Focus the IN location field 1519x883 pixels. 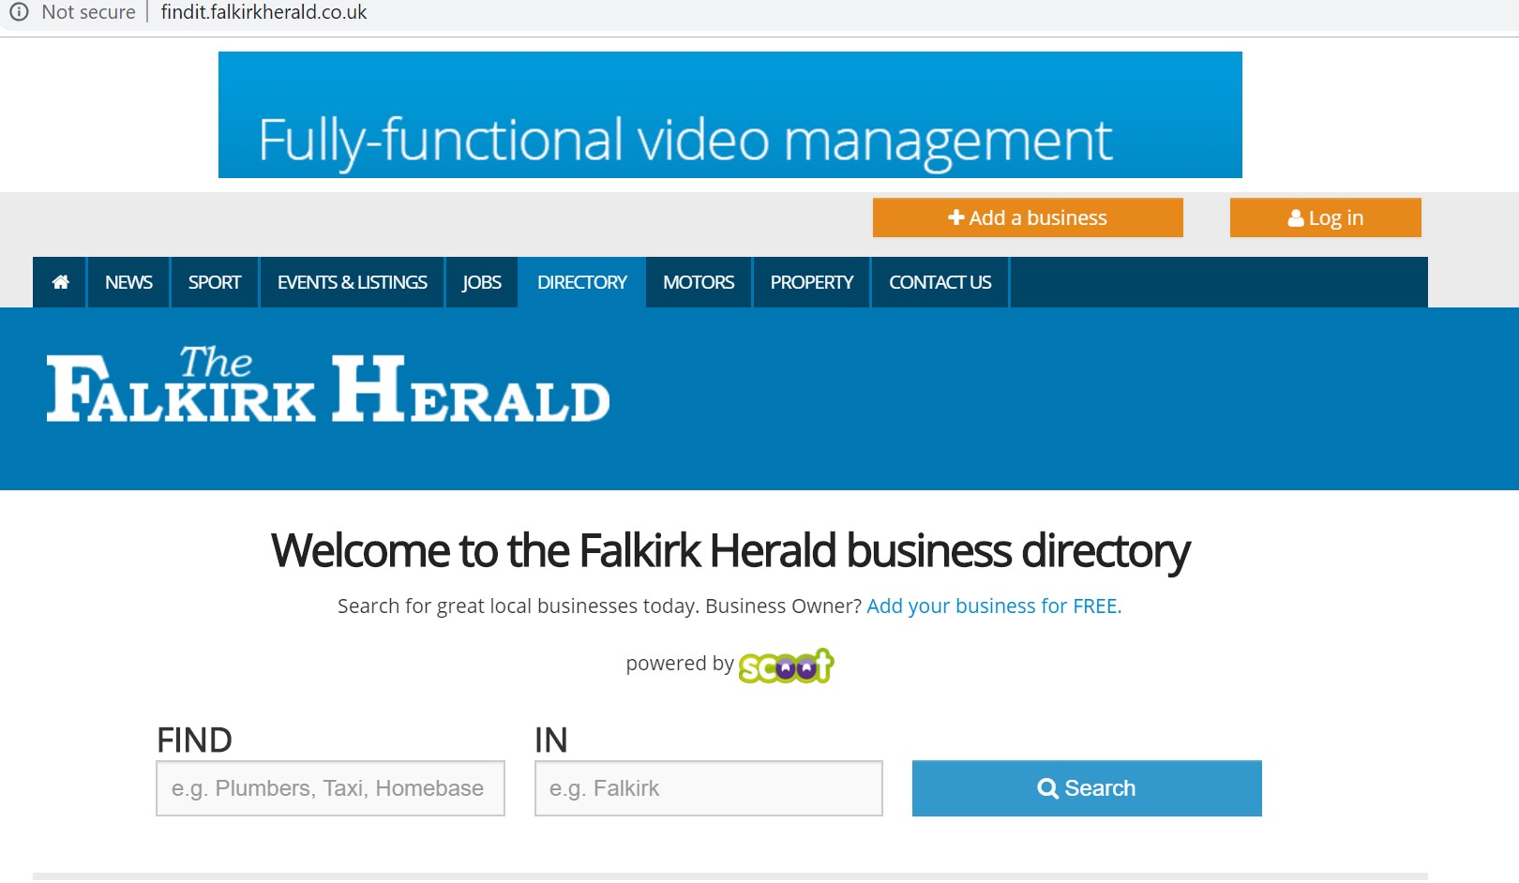[x=709, y=788]
